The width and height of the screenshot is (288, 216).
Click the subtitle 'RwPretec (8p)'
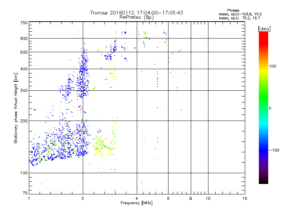pos(136,17)
